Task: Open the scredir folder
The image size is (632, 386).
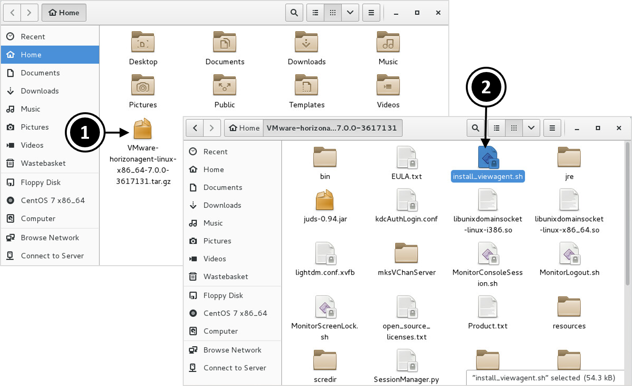Action: pyautogui.click(x=325, y=361)
